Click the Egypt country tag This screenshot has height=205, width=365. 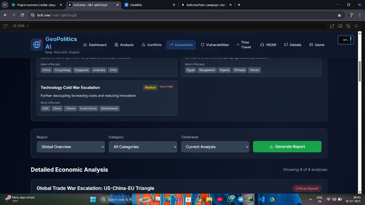(191, 70)
